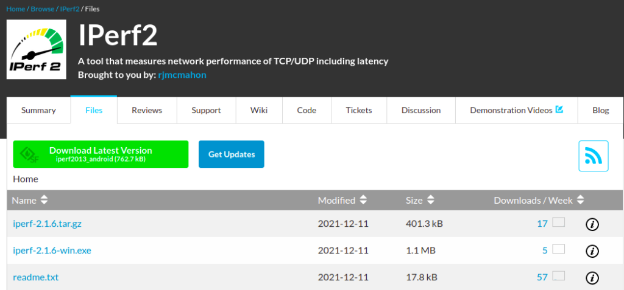
Task: Open the Reviews tab
Action: 147,111
